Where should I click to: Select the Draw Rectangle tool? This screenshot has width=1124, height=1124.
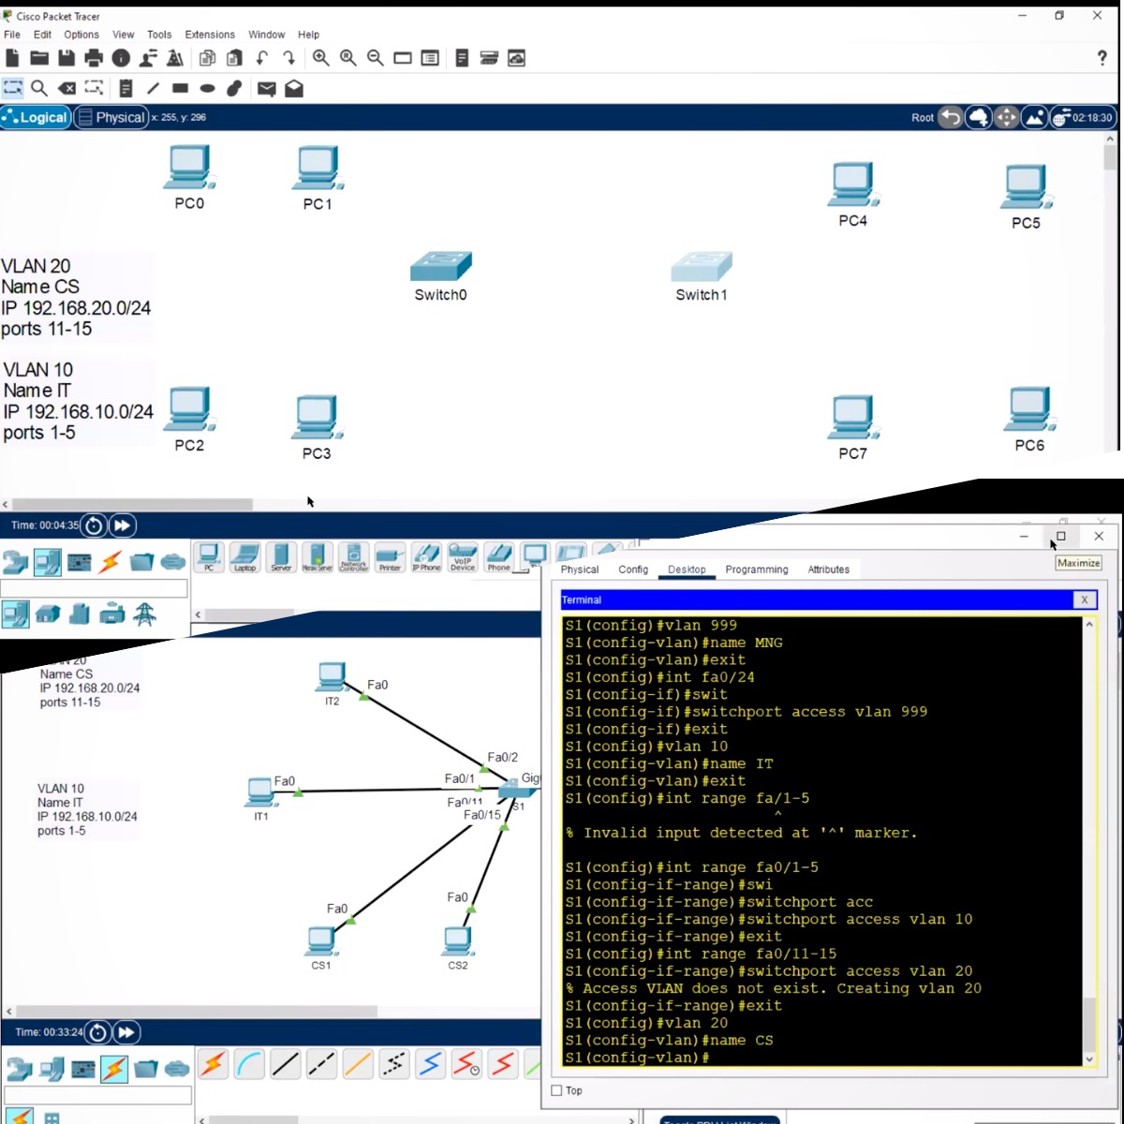(180, 88)
